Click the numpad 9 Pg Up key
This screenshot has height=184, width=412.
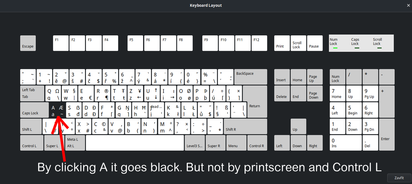point(370,93)
